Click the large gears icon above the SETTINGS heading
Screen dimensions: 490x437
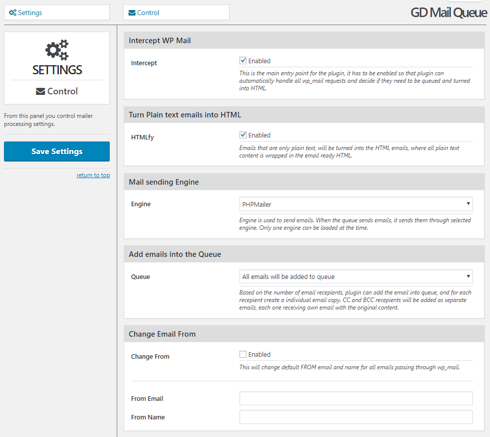tap(57, 50)
